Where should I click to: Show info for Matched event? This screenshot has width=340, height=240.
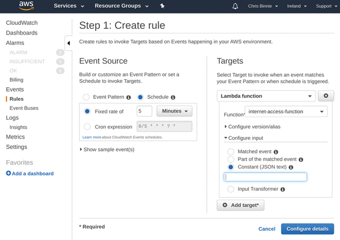[x=276, y=152]
